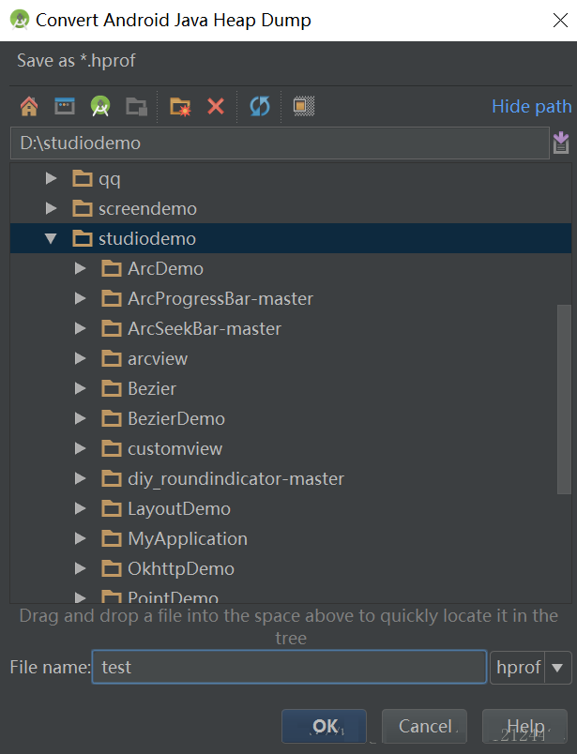
Task: Expand the diy_roundindicator-master folder
Action: pyautogui.click(x=80, y=478)
